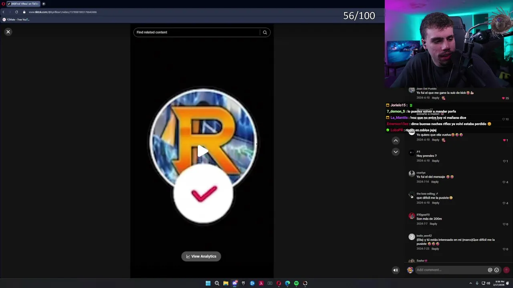Click the browser back arrow
Image resolution: width=513 pixels, height=288 pixels.
point(3,12)
